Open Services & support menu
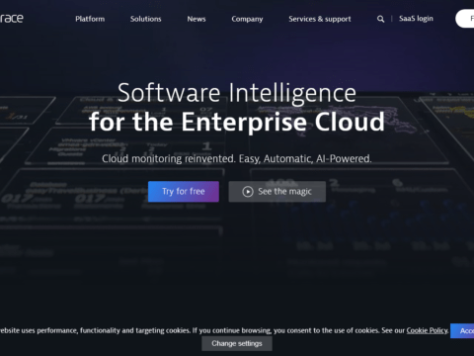Screen dimensions: 474x356 [x=320, y=19]
